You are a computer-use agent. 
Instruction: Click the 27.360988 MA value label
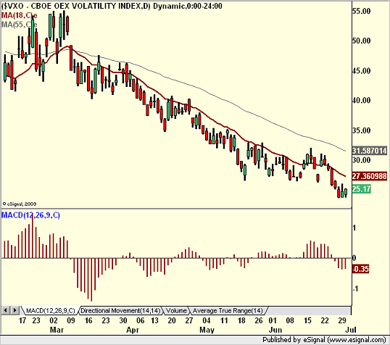pos(370,176)
